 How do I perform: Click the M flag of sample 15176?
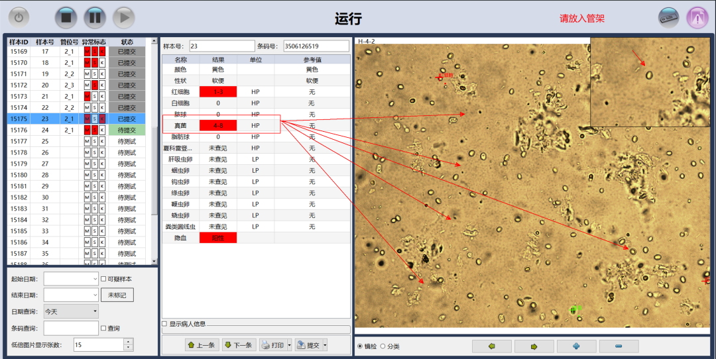click(87, 130)
